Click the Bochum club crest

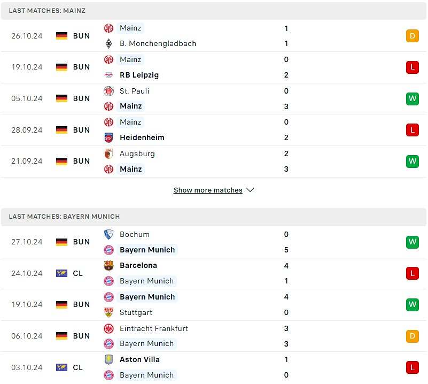tap(109, 234)
